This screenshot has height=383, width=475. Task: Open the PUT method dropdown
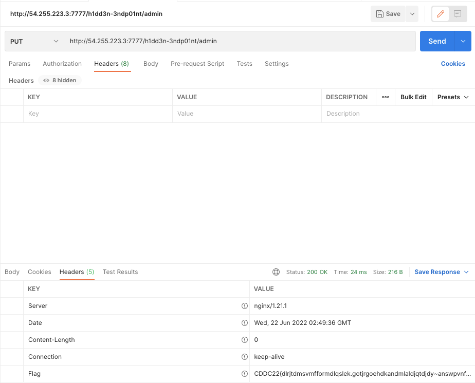pyautogui.click(x=34, y=41)
